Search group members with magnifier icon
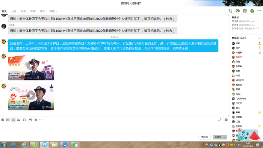263x148 pixels. [x=260, y=38]
